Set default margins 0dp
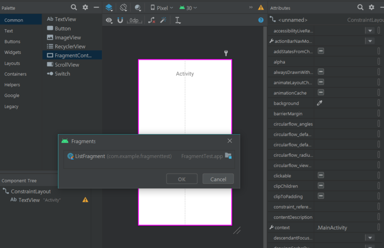384x248 pixels. 134,20
